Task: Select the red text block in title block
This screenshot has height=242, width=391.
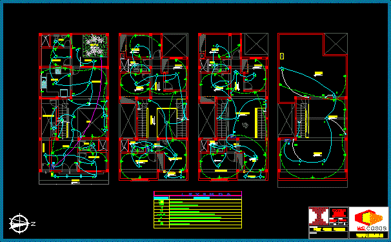Action: (339, 212)
